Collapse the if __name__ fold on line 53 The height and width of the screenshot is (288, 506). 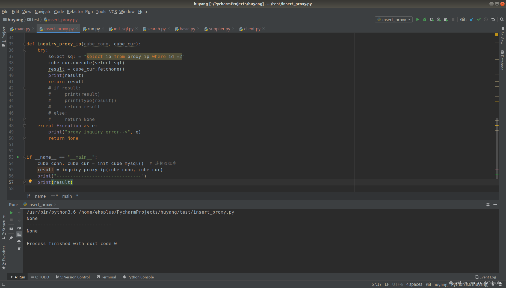tap(25, 157)
